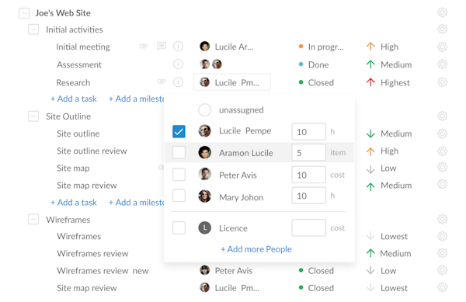Click High priority arrow for Initial meeting
466x302 pixels.
click(x=370, y=47)
